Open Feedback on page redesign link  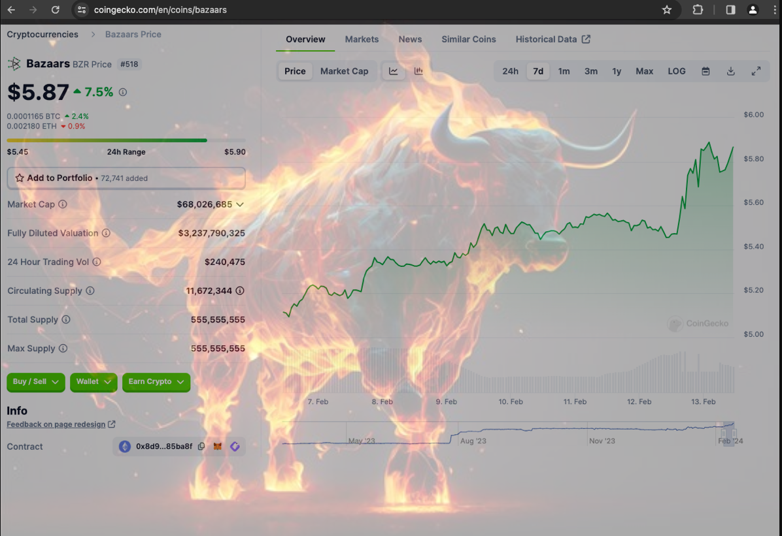[x=61, y=424]
